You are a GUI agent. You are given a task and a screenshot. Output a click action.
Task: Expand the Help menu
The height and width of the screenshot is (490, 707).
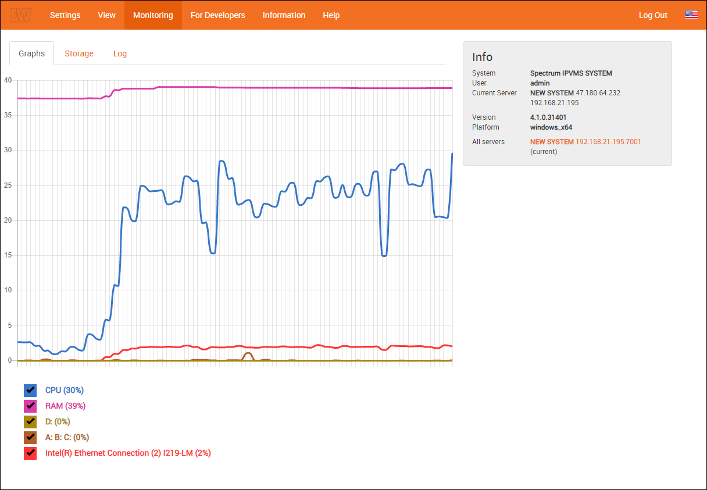pos(331,15)
